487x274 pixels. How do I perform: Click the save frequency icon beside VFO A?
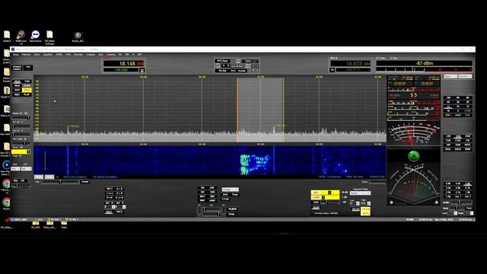click(x=142, y=70)
